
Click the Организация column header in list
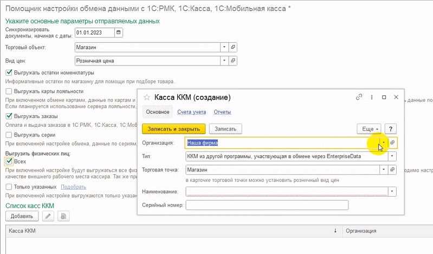pyautogui.click(x=387, y=231)
